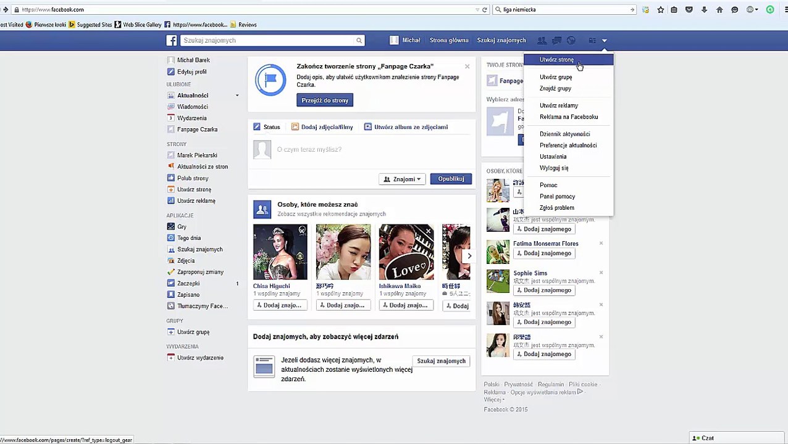Click Zaproponuj zmiany in sidebar
The width and height of the screenshot is (788, 444).
(x=200, y=272)
